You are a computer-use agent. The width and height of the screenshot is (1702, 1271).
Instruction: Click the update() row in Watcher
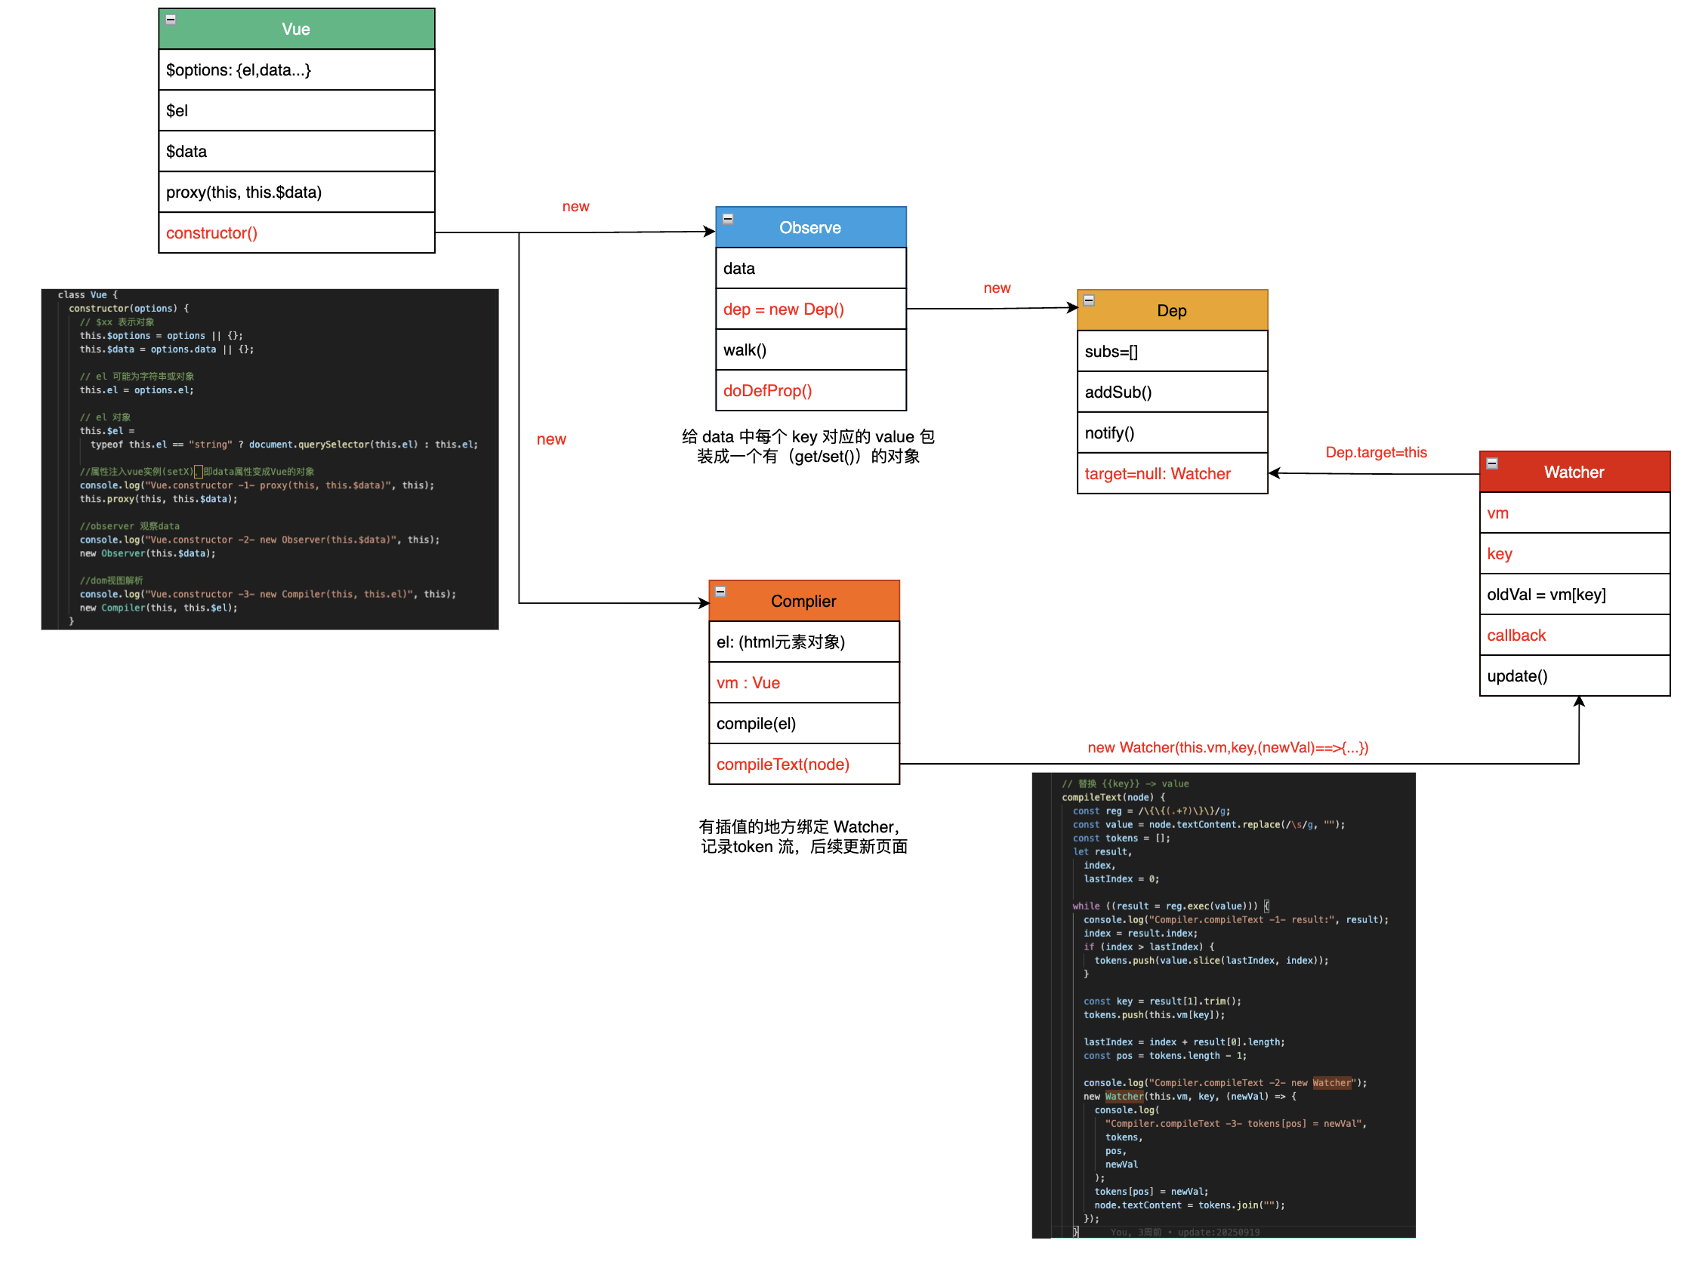click(1574, 676)
